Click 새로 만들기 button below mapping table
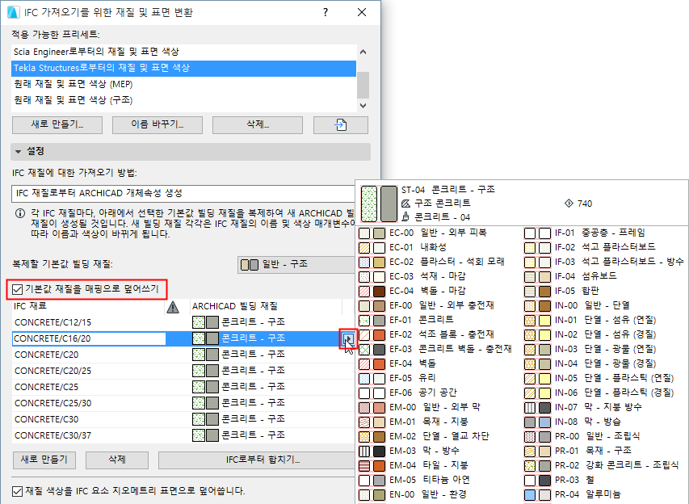This screenshot has width=689, height=504. click(x=44, y=460)
